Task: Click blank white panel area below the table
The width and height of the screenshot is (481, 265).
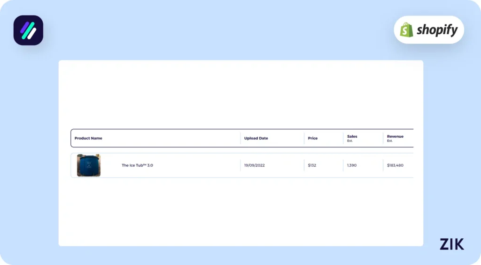Action: point(240,211)
